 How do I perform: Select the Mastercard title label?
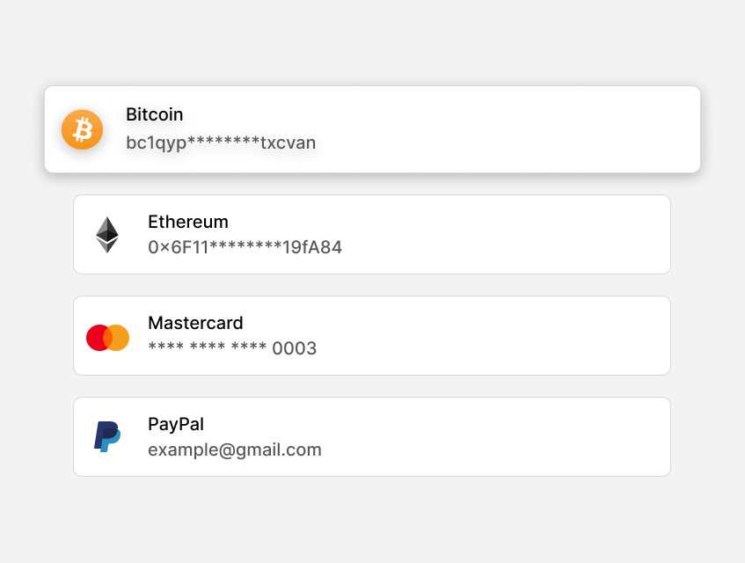pos(195,323)
